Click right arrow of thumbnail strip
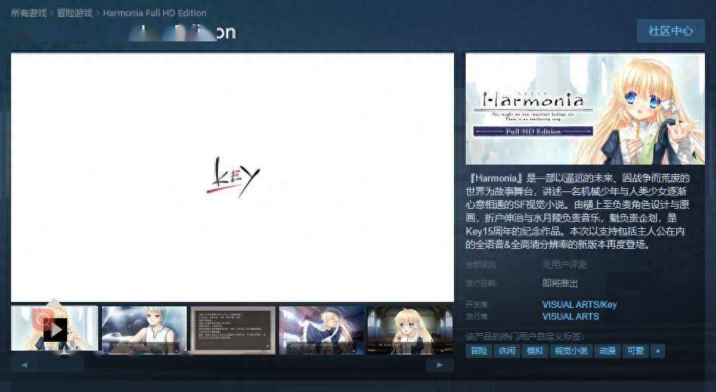This screenshot has width=716, height=392. tap(440, 365)
